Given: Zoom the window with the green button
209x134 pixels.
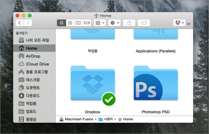Looking at the screenshot, I should click(x=30, y=16).
